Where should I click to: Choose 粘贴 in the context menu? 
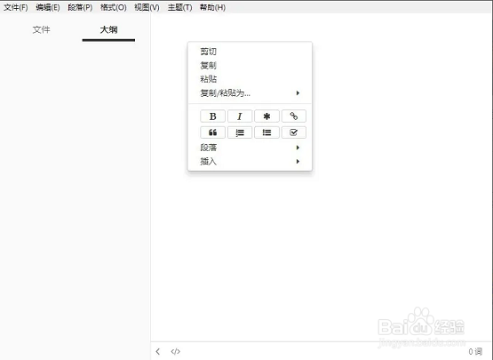(250, 79)
